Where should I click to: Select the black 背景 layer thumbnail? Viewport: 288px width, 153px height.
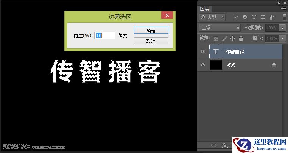(x=216, y=65)
